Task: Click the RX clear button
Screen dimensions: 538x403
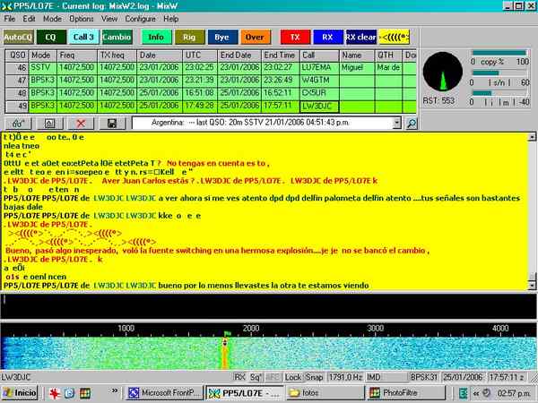Action: pos(360,37)
